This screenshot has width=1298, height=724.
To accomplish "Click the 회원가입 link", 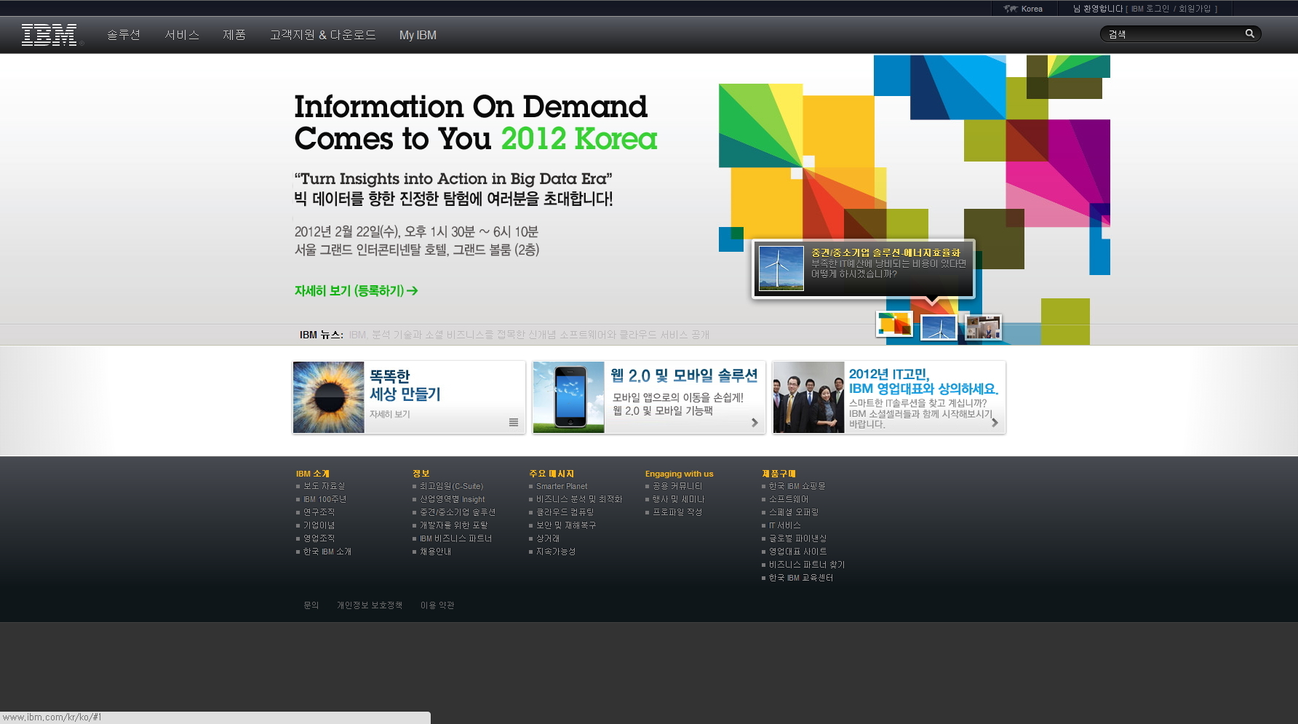I will click(1195, 9).
